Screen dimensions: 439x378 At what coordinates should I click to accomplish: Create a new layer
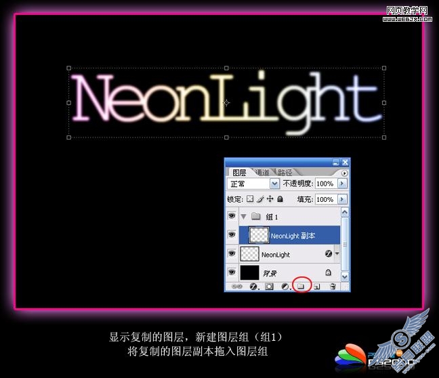click(316, 286)
